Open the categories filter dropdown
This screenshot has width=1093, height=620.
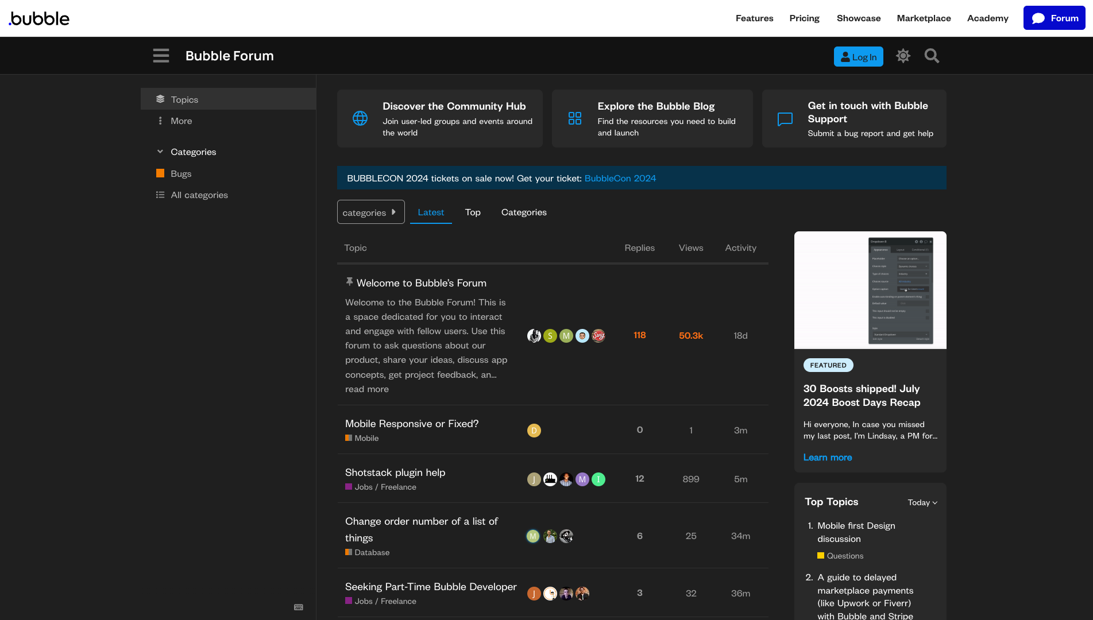pos(370,212)
